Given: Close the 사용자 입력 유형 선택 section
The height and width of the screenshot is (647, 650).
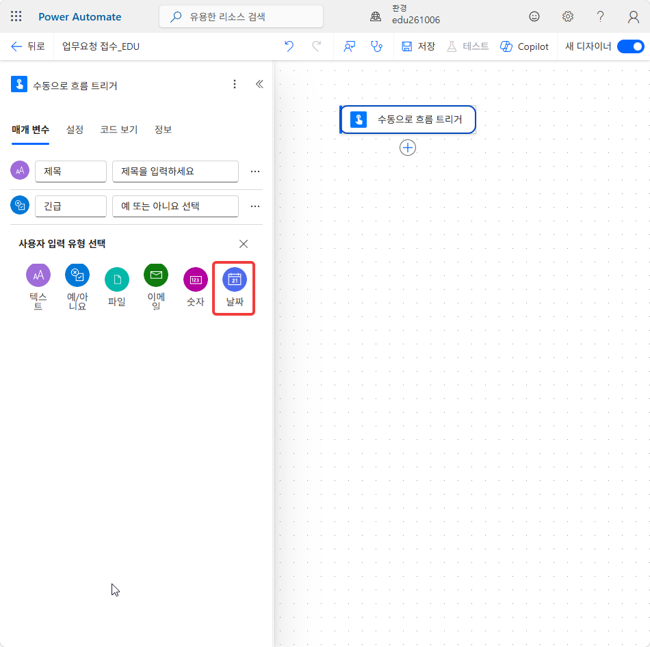Looking at the screenshot, I should click(244, 244).
